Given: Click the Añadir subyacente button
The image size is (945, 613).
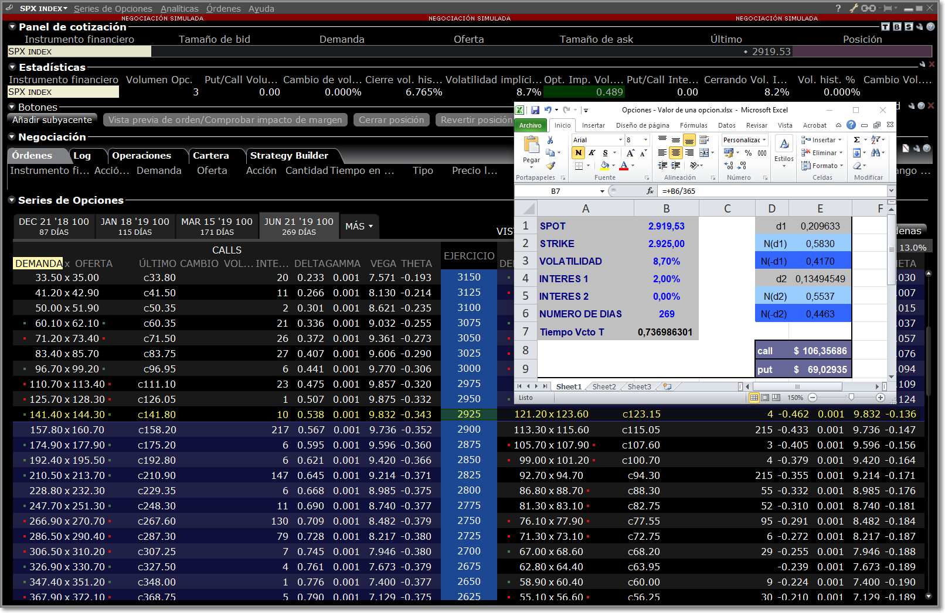Looking at the screenshot, I should (52, 119).
